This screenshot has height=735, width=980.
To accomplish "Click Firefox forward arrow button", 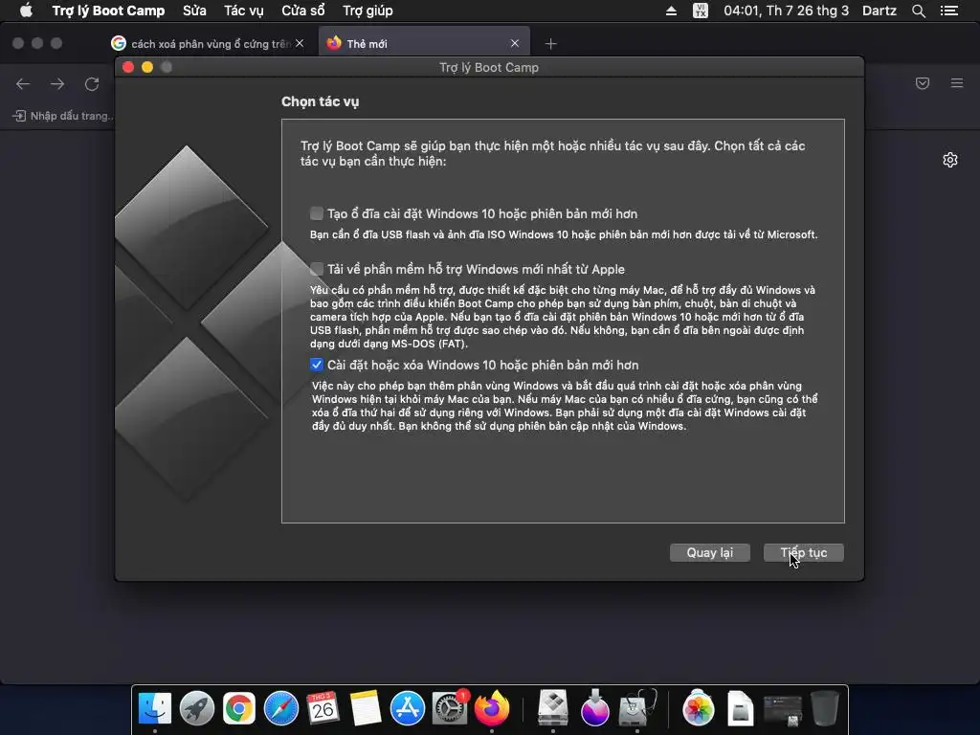I will click(57, 84).
